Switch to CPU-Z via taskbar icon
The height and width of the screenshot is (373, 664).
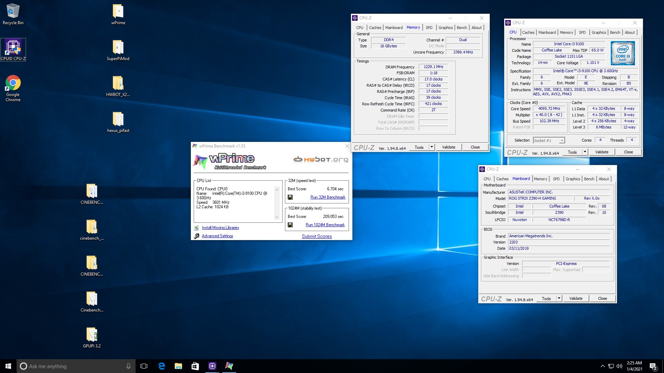click(x=212, y=366)
